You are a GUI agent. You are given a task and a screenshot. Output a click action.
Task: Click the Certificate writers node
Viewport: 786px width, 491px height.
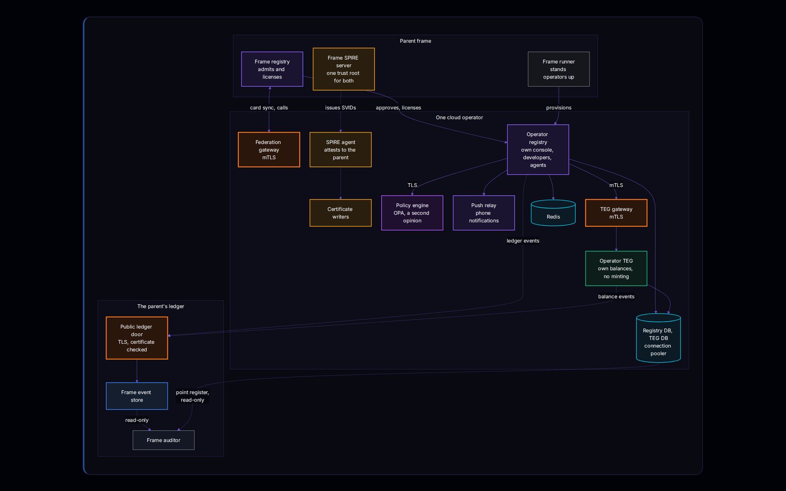(x=340, y=213)
